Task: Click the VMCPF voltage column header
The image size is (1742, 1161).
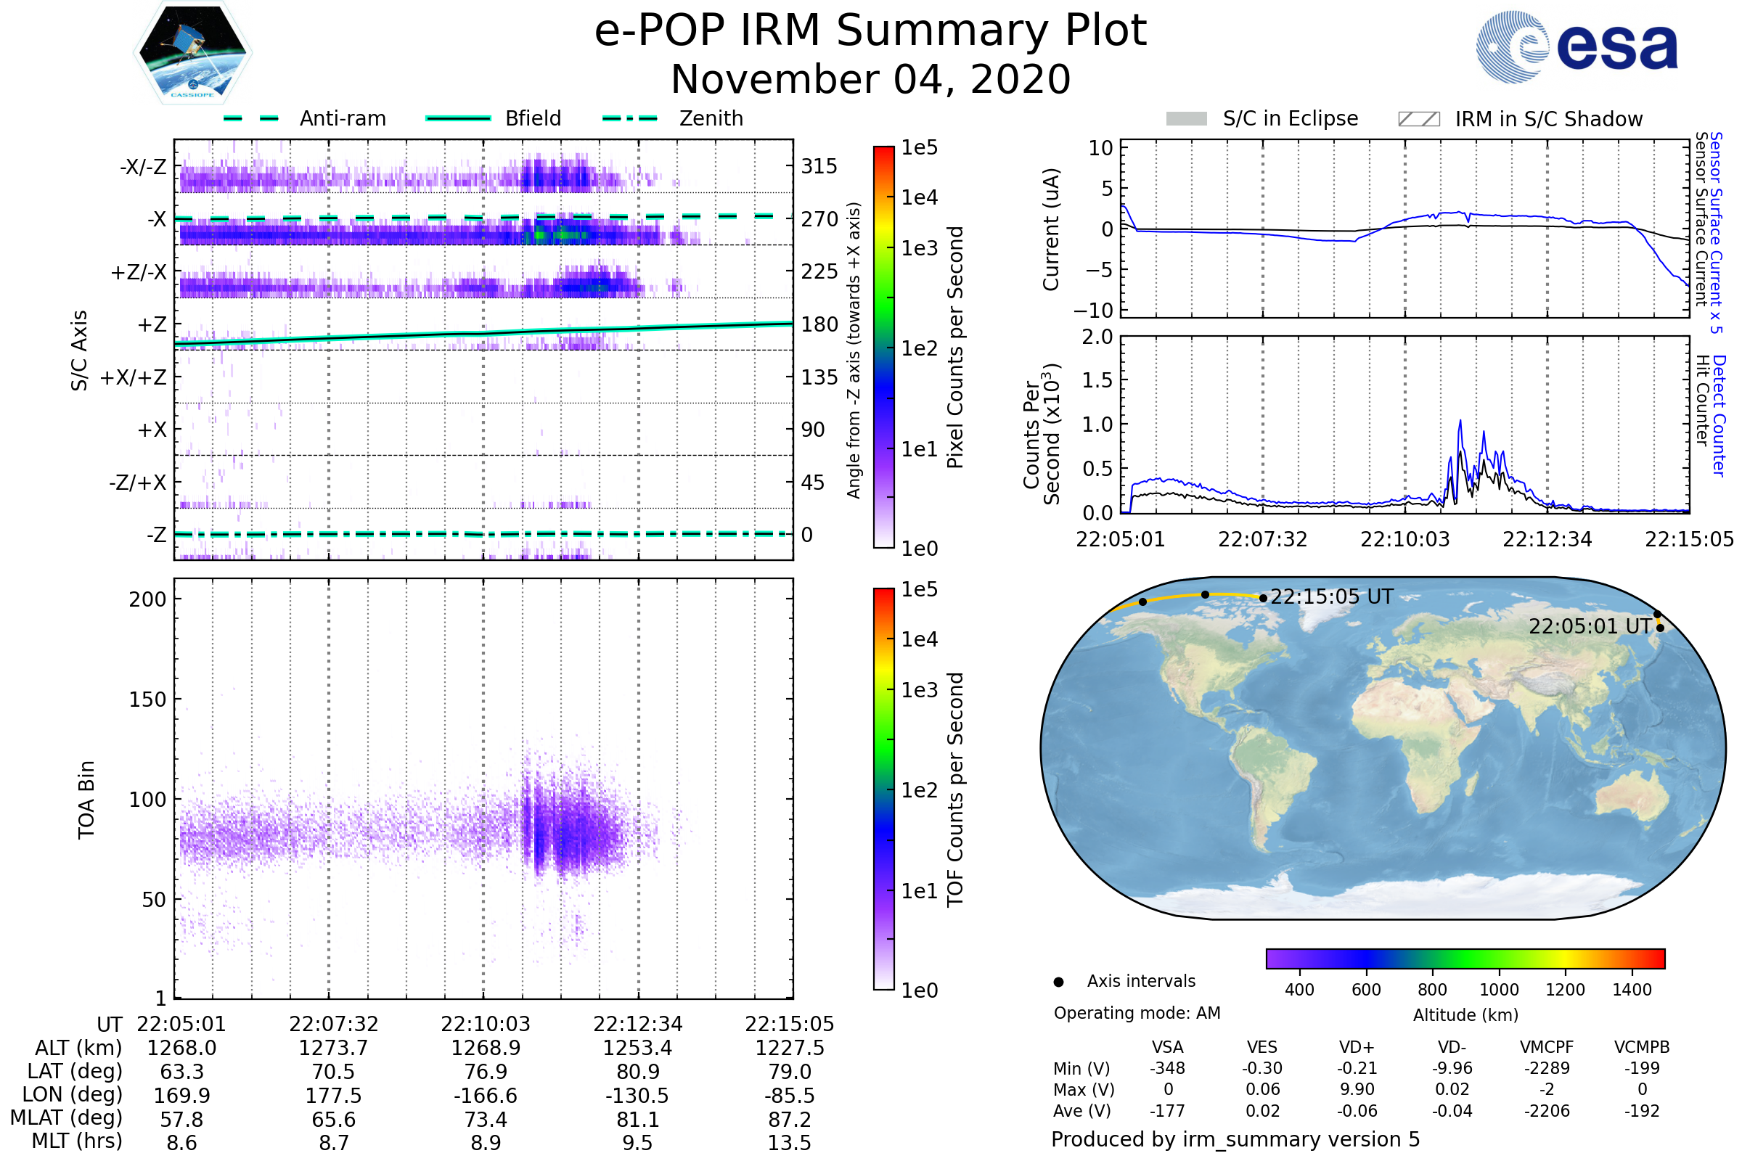Action: coord(1547,1047)
